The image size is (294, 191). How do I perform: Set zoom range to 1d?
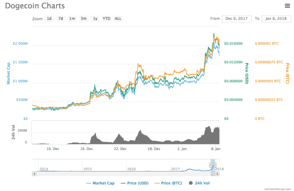coord(50,19)
